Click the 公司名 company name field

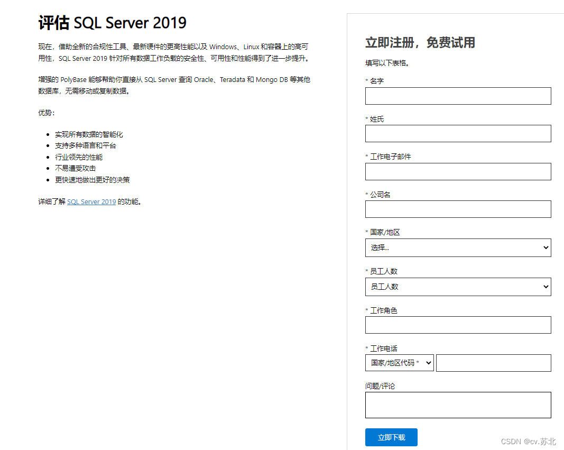coord(458,209)
